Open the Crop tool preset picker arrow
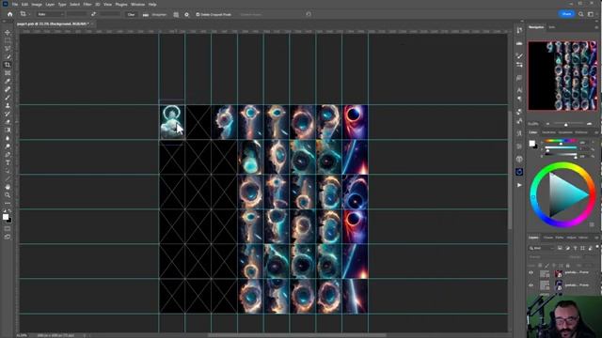The width and height of the screenshot is (602, 338). tap(29, 14)
